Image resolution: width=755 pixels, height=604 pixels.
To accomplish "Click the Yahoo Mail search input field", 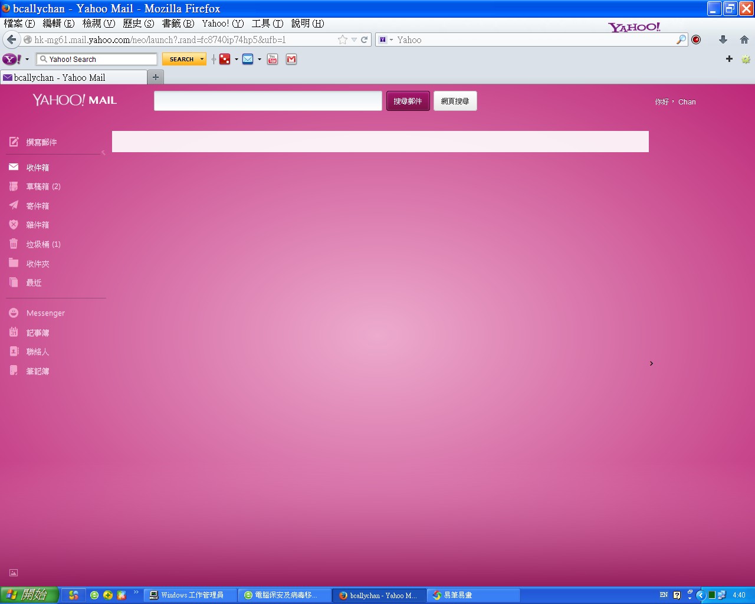I will pos(268,101).
